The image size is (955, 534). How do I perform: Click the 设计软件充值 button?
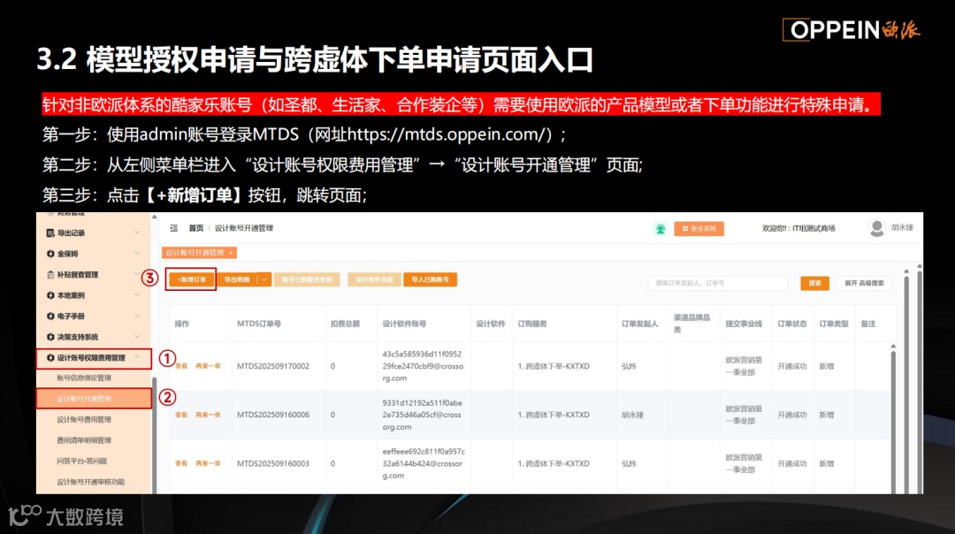pos(374,279)
